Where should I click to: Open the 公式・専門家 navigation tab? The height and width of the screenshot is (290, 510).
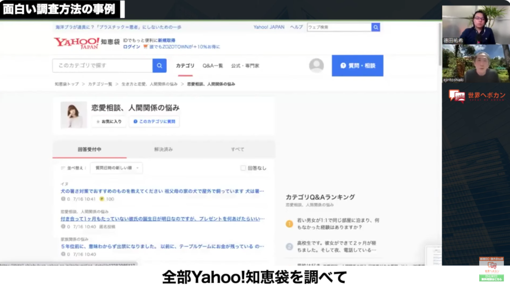coord(245,66)
